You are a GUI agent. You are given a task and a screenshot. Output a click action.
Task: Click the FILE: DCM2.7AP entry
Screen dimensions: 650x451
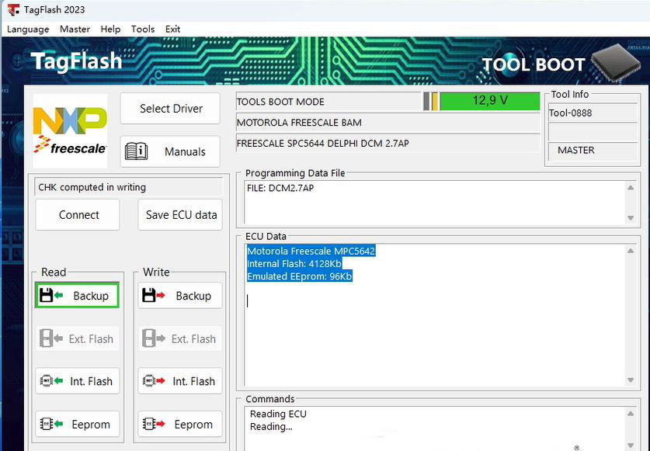[x=280, y=188]
